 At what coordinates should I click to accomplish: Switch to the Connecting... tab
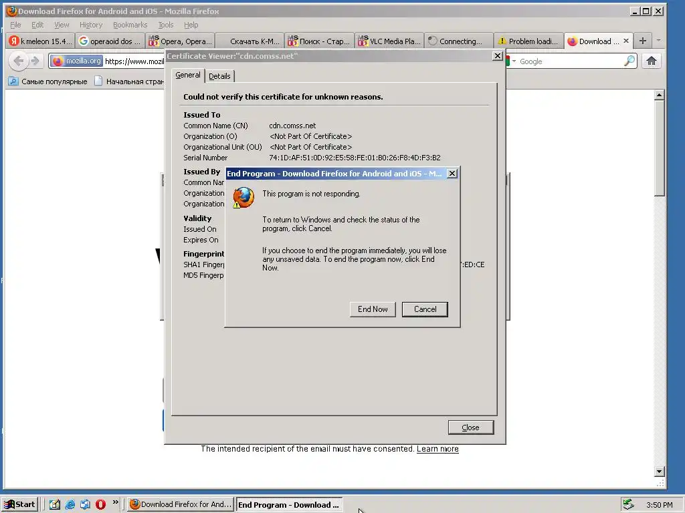[459, 41]
